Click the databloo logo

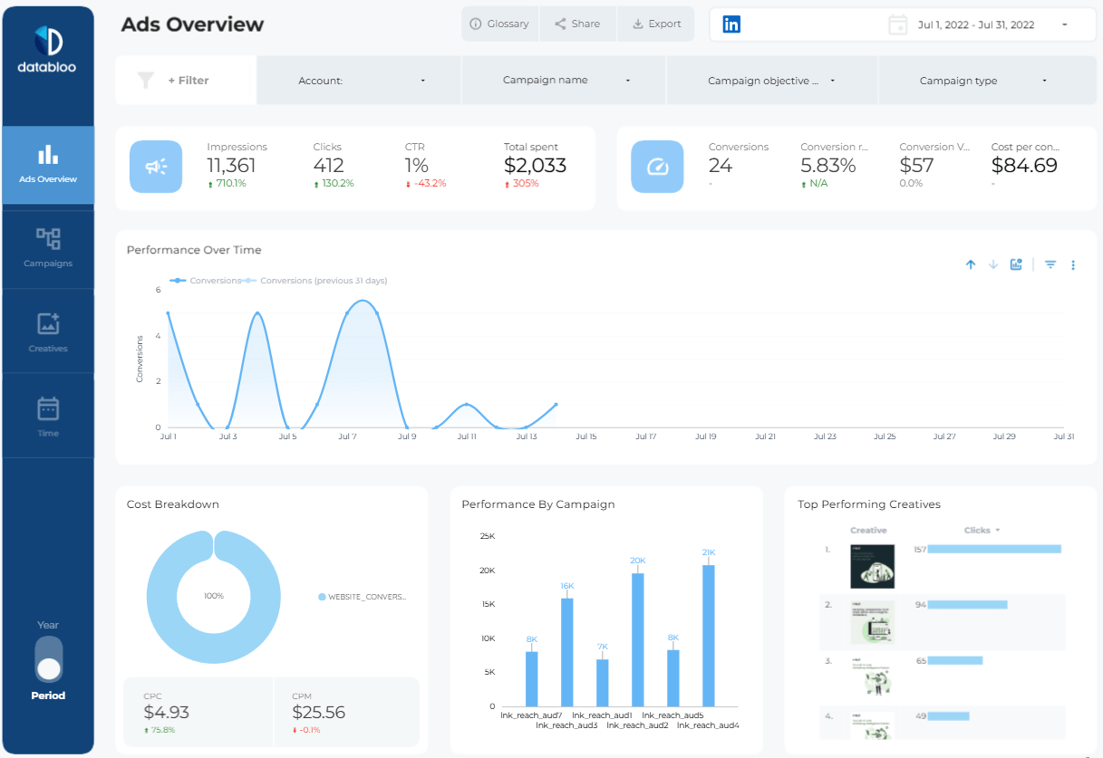[48, 50]
